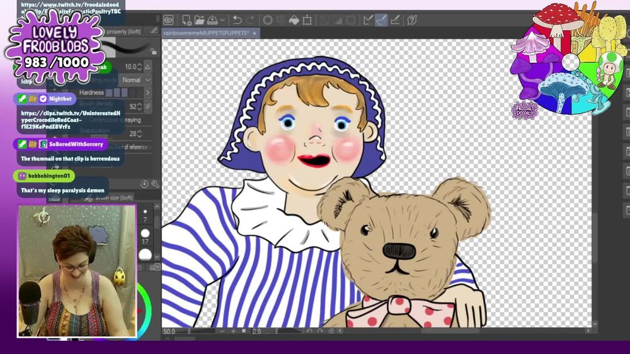This screenshot has width=630, height=354.
Task: Click the Open file folder icon
Action: coord(199,20)
